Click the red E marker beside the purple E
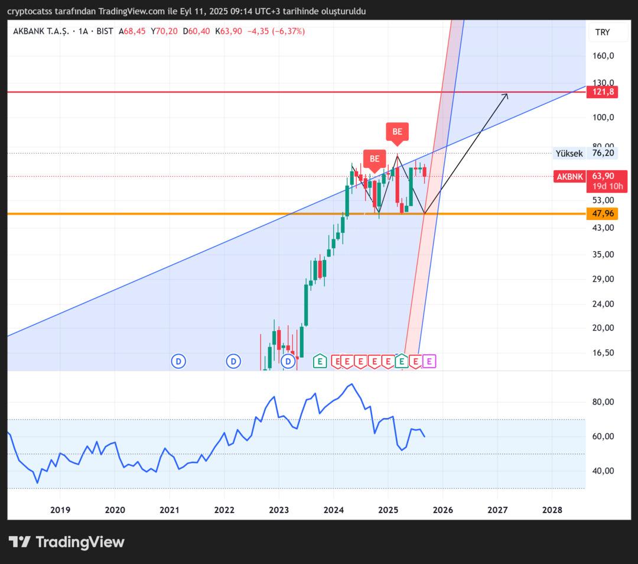Screen dimensions: 638x564 click(415, 361)
